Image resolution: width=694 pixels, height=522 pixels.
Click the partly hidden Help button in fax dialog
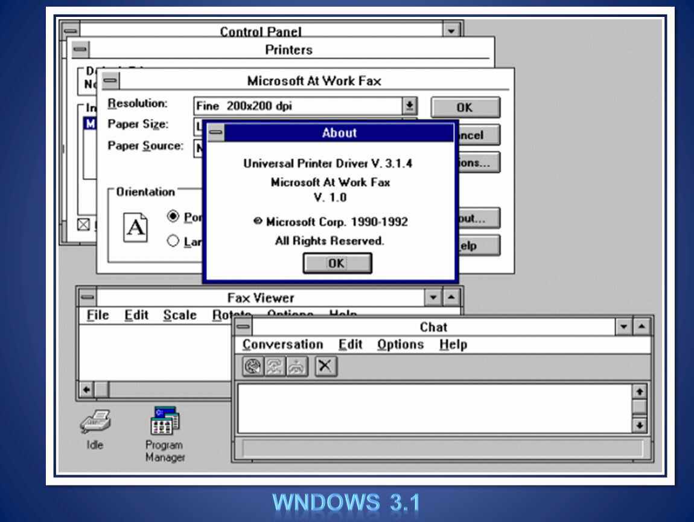(x=479, y=245)
